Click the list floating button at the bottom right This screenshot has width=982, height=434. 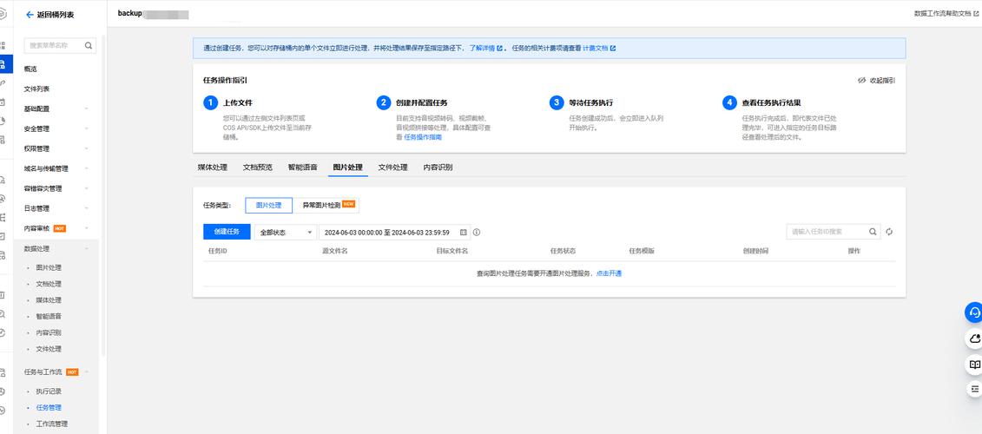[x=974, y=389]
